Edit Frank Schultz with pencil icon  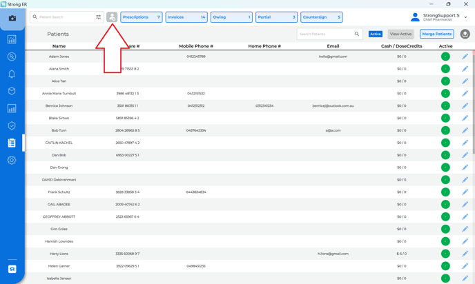pyautogui.click(x=465, y=192)
